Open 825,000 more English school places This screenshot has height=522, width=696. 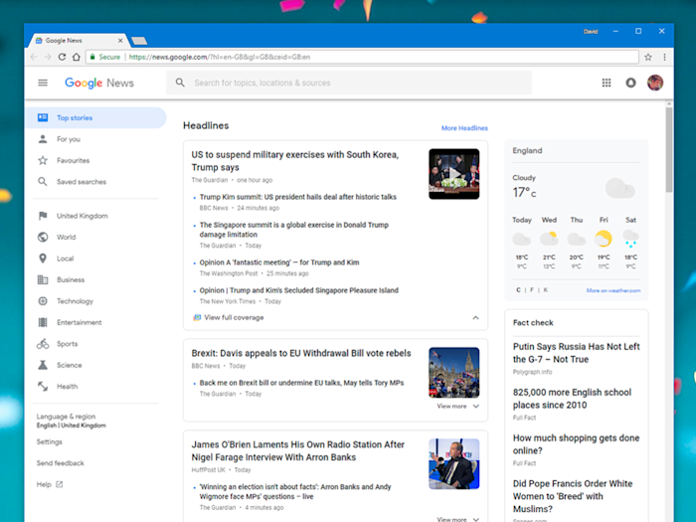pos(572,399)
